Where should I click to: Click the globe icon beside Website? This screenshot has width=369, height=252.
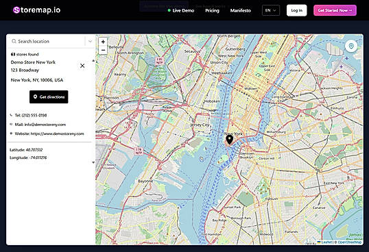coord(11,134)
